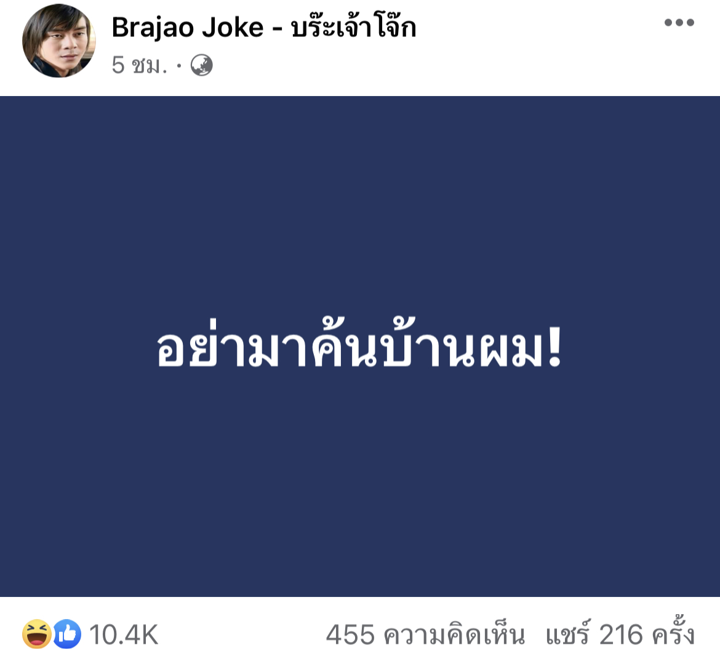The image size is (720, 669).
Task: Click the globe public privacy icon
Action: (x=202, y=65)
